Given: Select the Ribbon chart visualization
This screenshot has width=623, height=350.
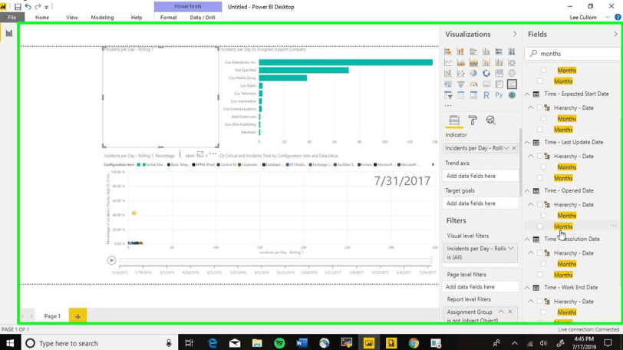Looking at the screenshot, I should (x=512, y=62).
